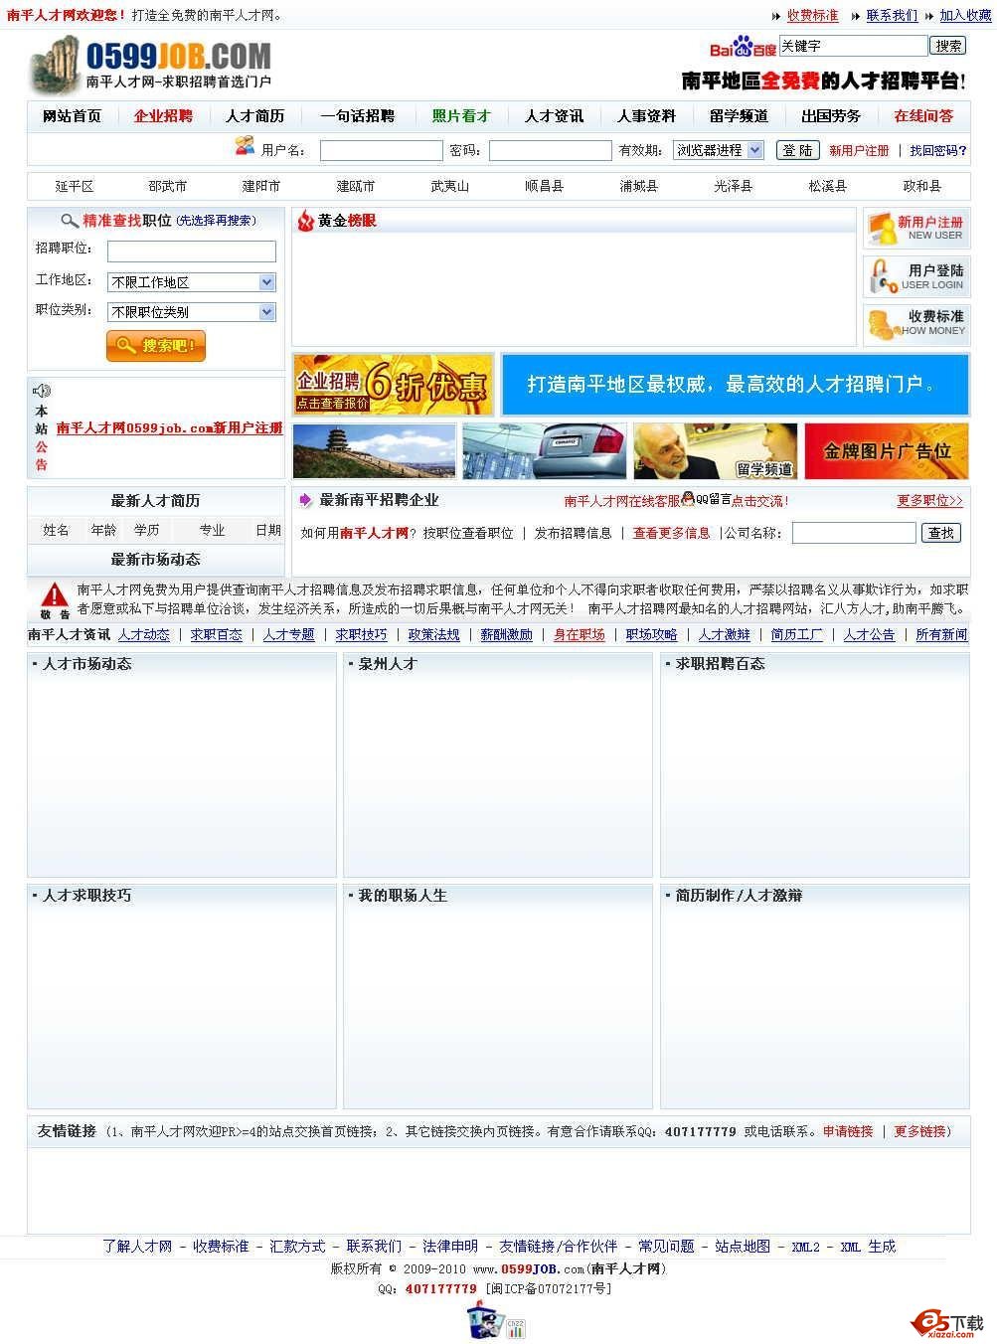
Task: Select the 延平区 region link
Action: click(74, 186)
